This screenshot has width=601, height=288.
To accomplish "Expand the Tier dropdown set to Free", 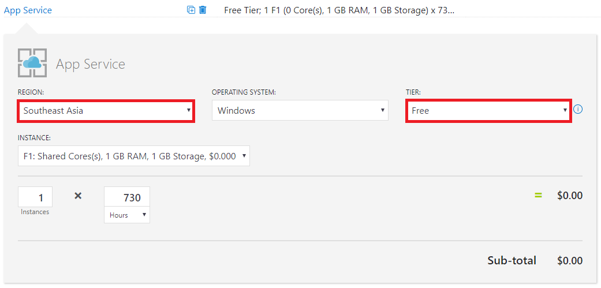I will point(489,111).
